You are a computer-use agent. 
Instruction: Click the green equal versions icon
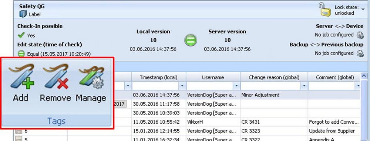pyautogui.click(x=191, y=40)
